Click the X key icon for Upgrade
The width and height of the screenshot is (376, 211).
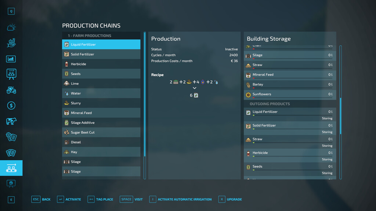click(x=222, y=199)
